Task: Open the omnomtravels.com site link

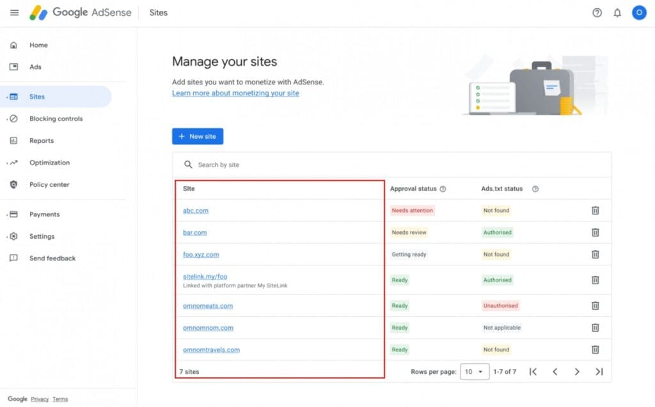Action: pyautogui.click(x=211, y=350)
